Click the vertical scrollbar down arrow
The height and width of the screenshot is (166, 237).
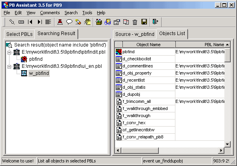click(x=227, y=144)
